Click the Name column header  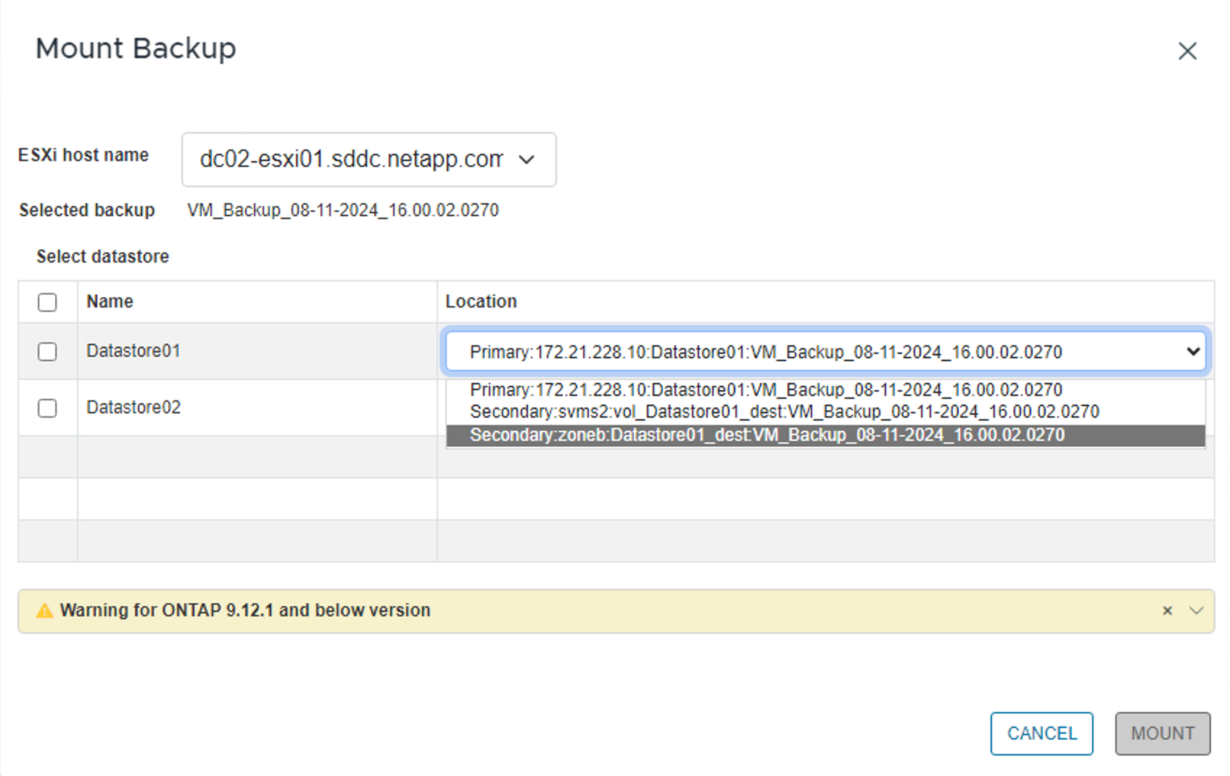pos(110,302)
